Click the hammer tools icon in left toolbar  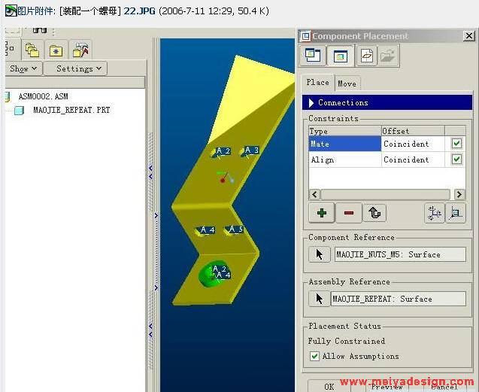click(x=80, y=50)
